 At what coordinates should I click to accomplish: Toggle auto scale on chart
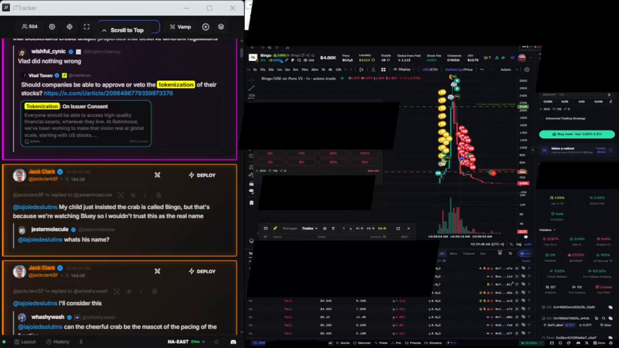(x=528, y=244)
